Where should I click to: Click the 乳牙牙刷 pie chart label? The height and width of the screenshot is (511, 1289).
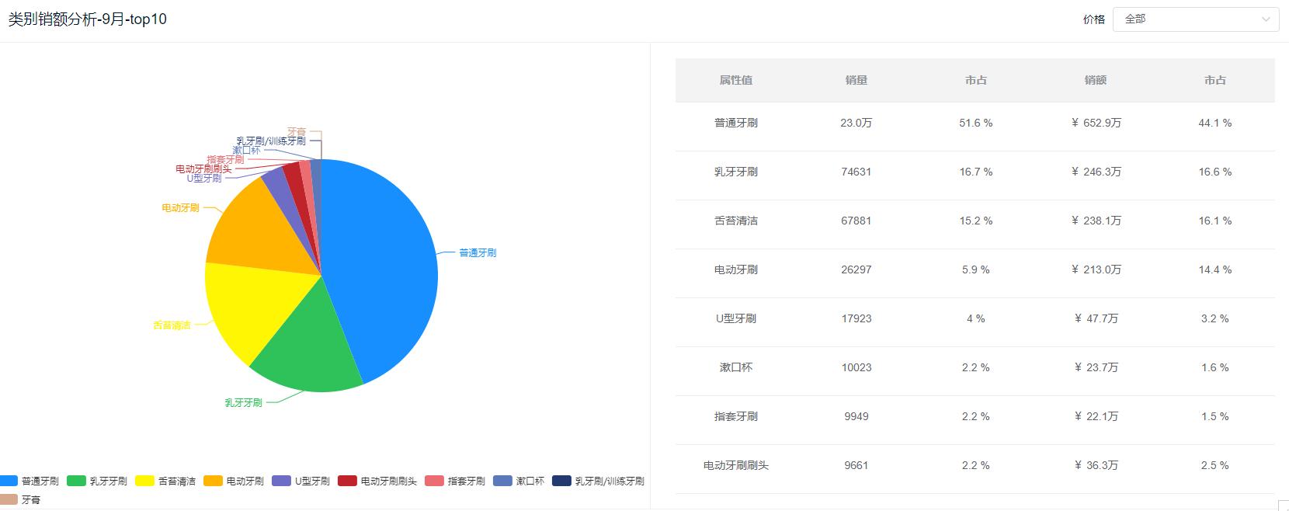coord(244,402)
